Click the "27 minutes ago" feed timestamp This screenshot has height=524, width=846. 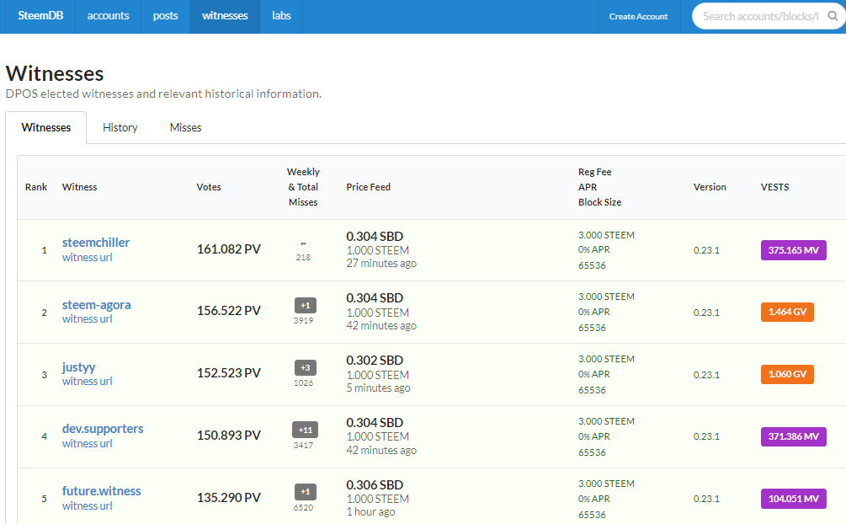(381, 264)
